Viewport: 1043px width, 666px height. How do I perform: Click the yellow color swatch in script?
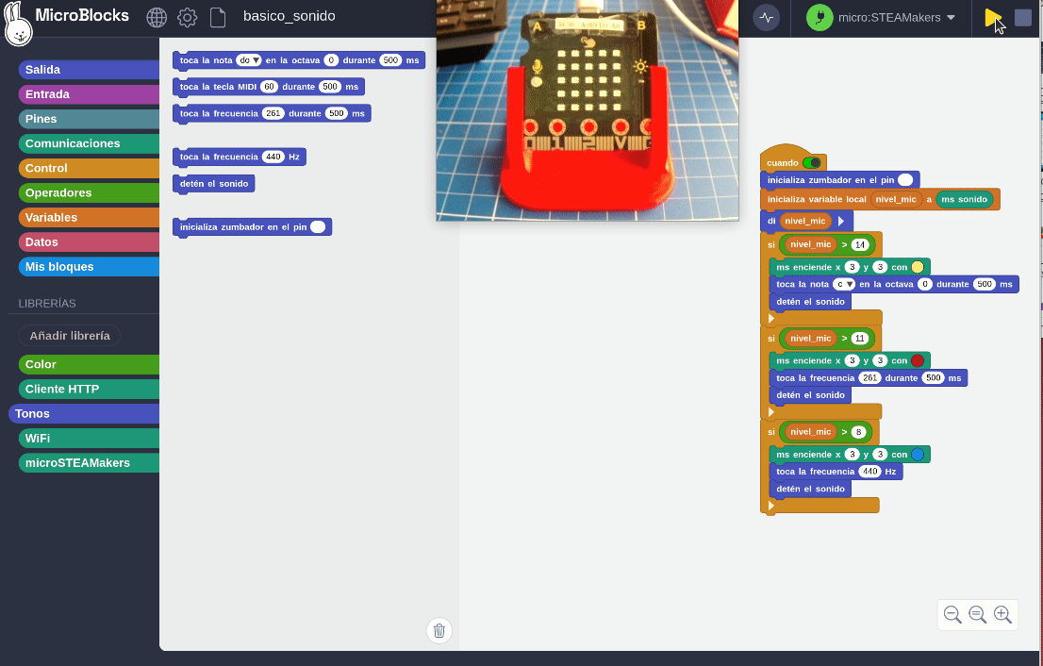(x=918, y=267)
